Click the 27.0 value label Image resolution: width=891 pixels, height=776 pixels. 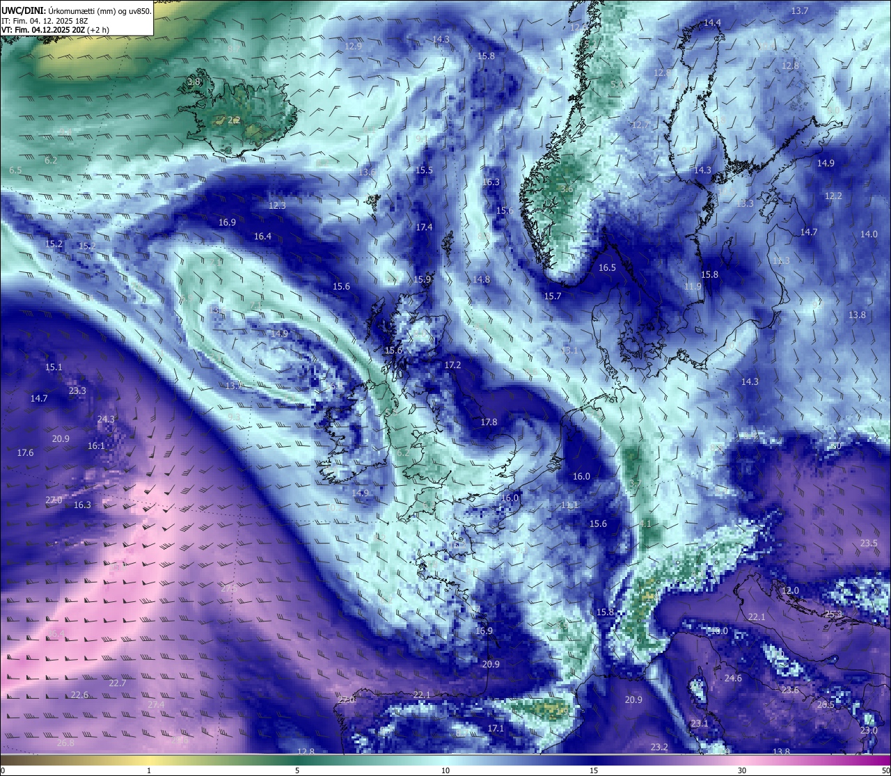tap(54, 500)
